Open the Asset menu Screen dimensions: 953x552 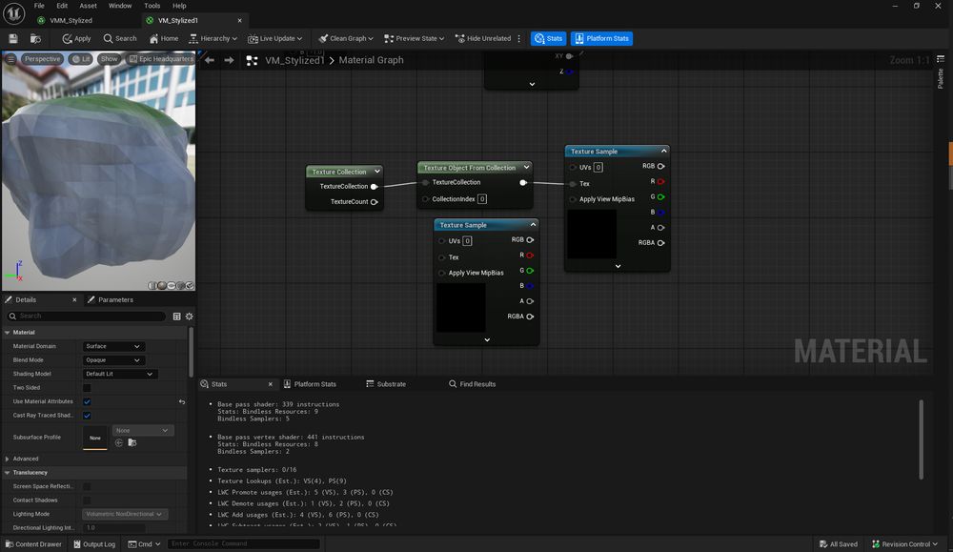tap(88, 6)
